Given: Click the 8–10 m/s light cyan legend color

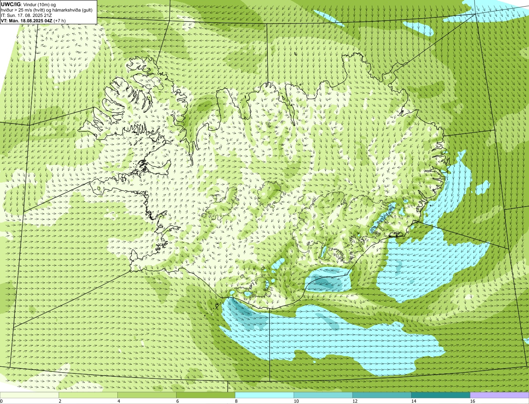Looking at the screenshot, I should tap(264, 395).
